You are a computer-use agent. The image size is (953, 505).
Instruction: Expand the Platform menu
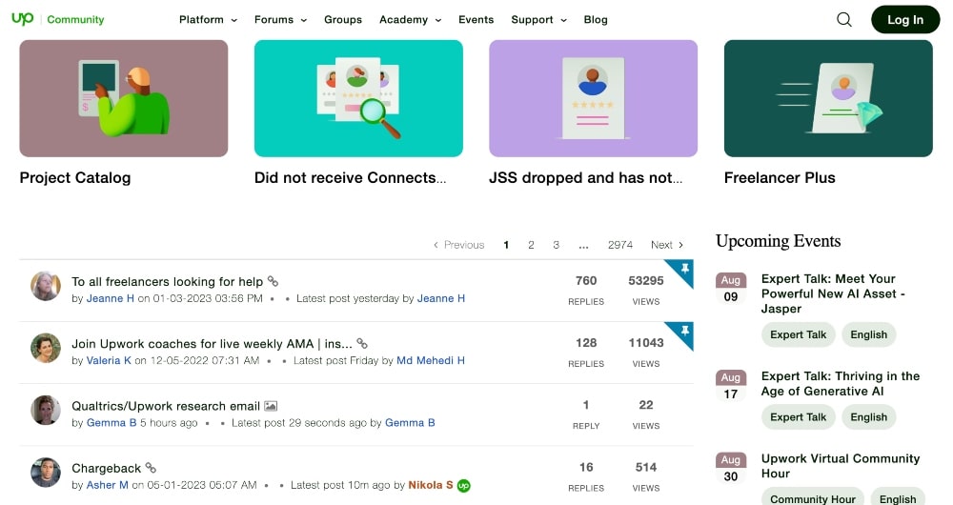(208, 19)
